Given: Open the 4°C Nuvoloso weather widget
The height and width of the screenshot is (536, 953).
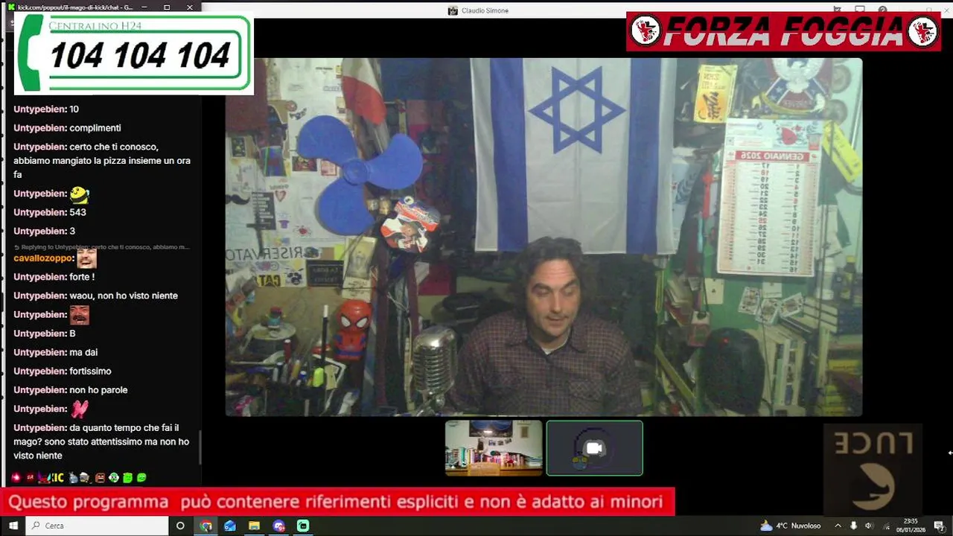Looking at the screenshot, I should click(790, 526).
